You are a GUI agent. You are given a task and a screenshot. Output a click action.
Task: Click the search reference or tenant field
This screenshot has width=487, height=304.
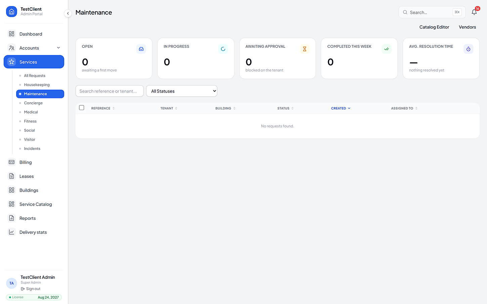(x=109, y=91)
